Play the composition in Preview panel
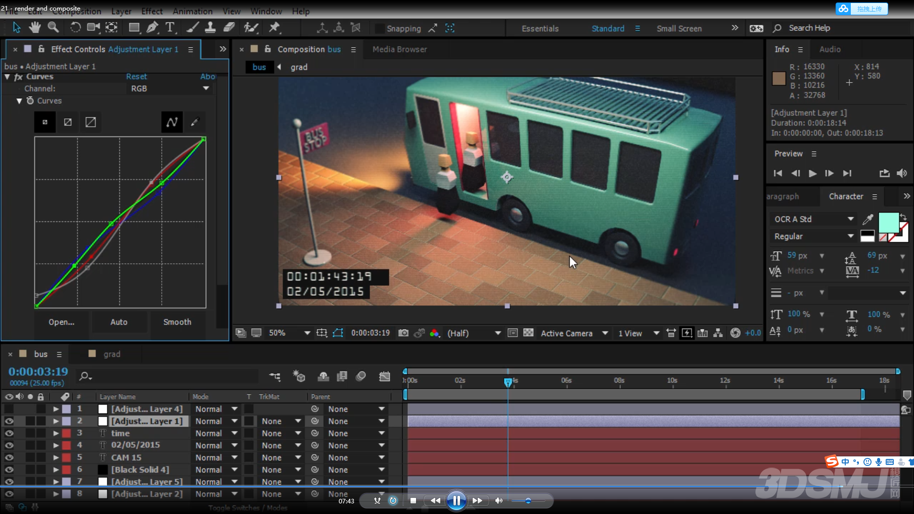 (x=812, y=173)
